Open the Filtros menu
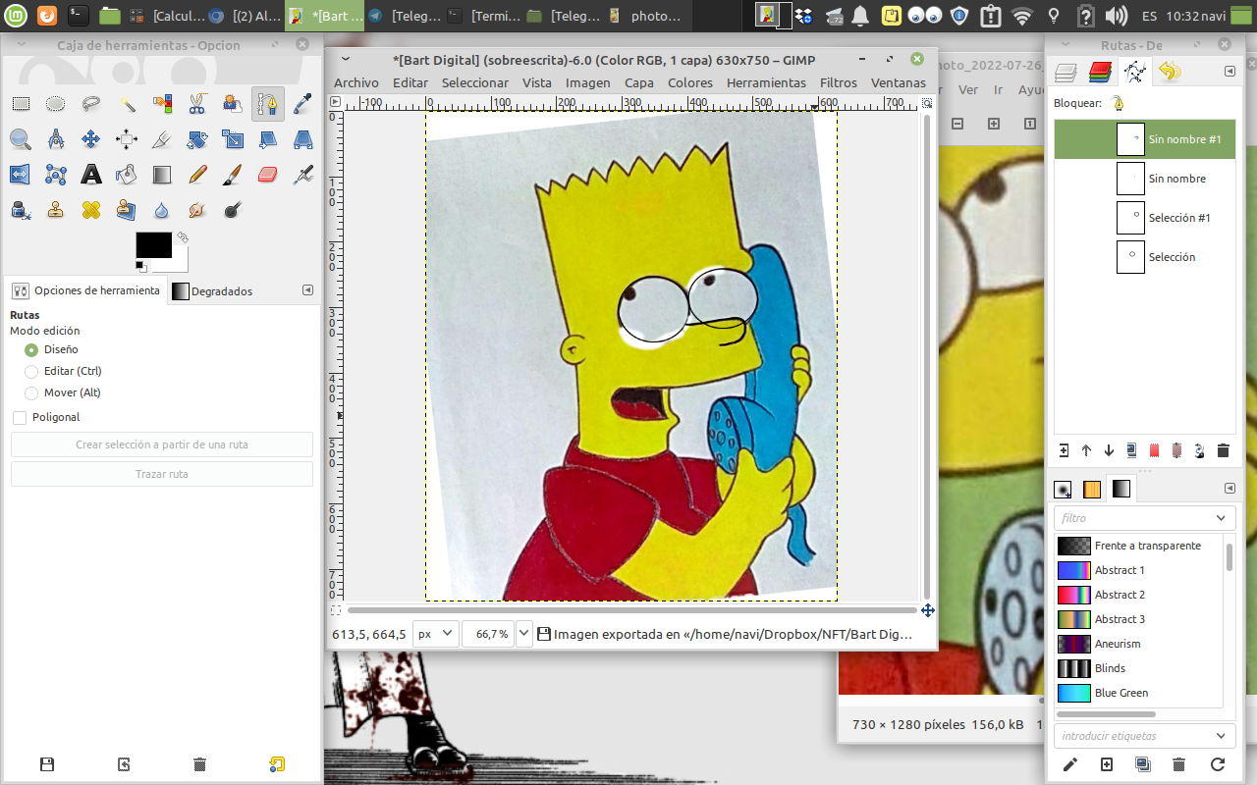Image resolution: width=1257 pixels, height=785 pixels. click(839, 83)
